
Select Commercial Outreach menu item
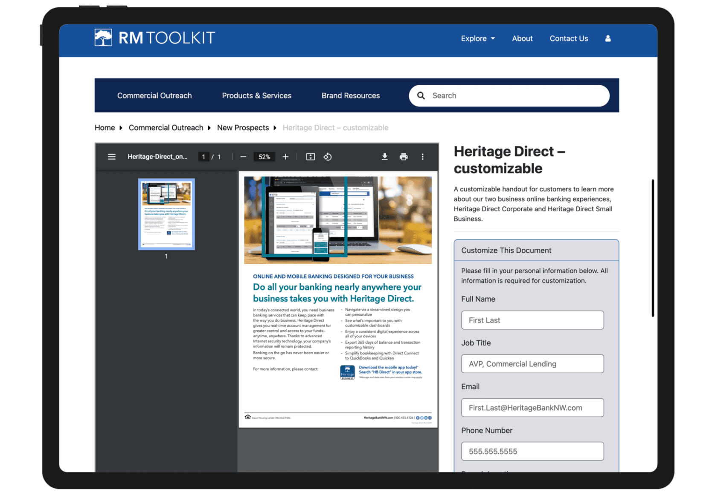pos(154,95)
